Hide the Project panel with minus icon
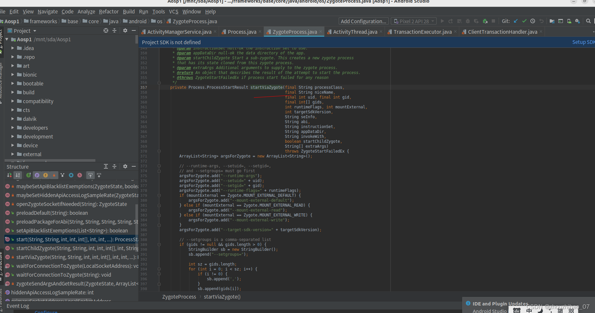This screenshot has height=313, width=595. [x=134, y=30]
